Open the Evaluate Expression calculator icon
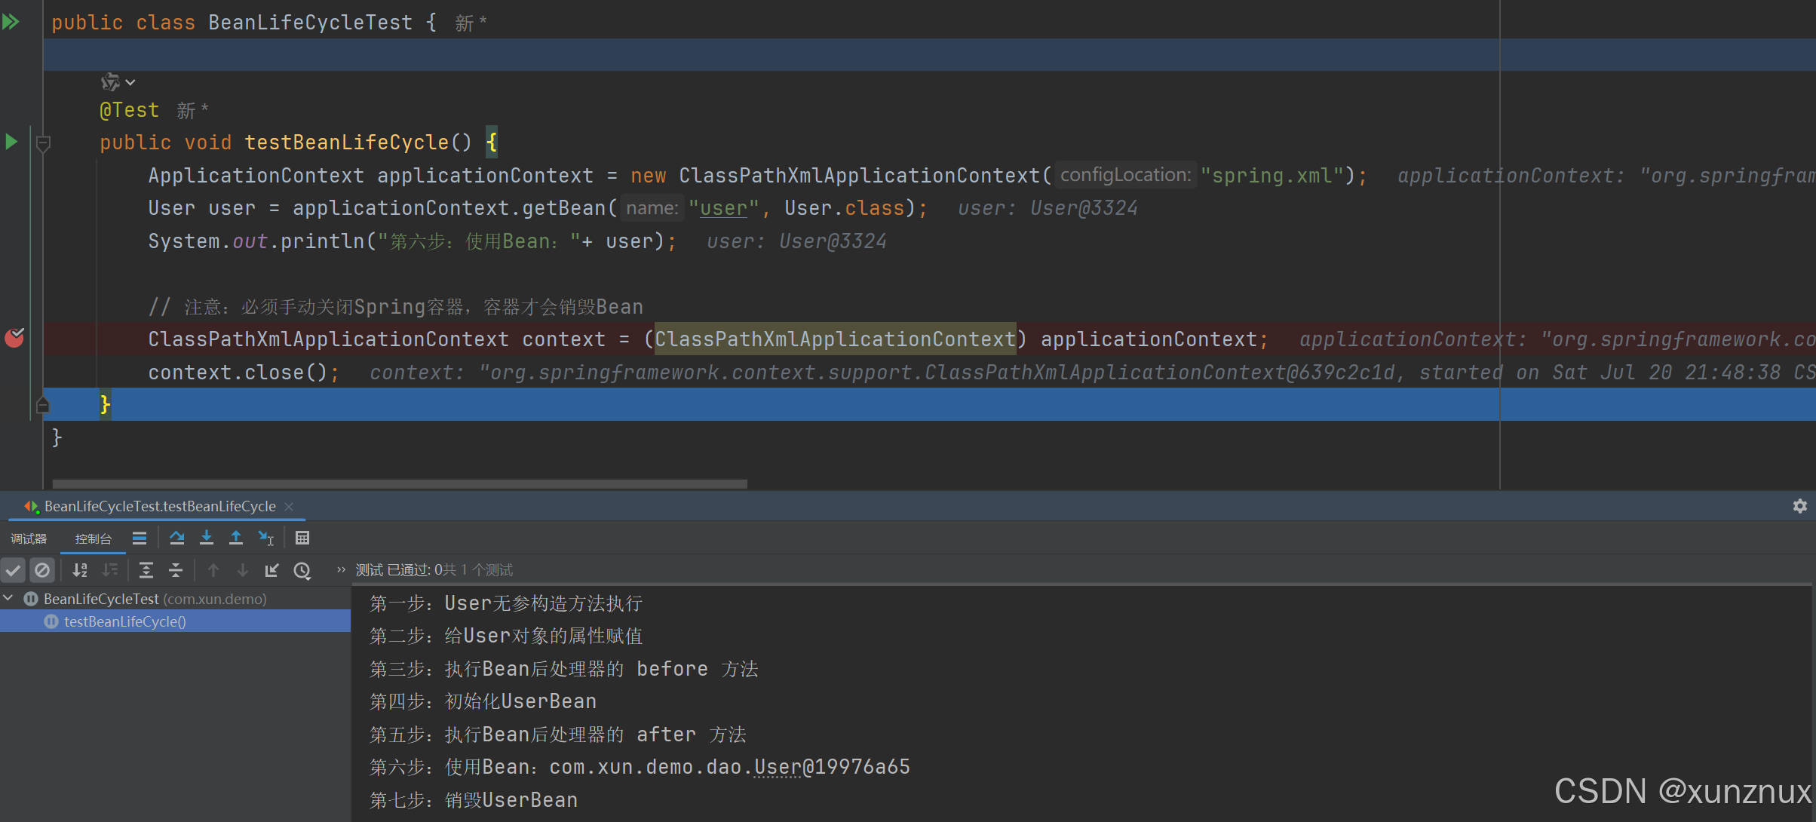The width and height of the screenshot is (1816, 822). pyautogui.click(x=302, y=538)
